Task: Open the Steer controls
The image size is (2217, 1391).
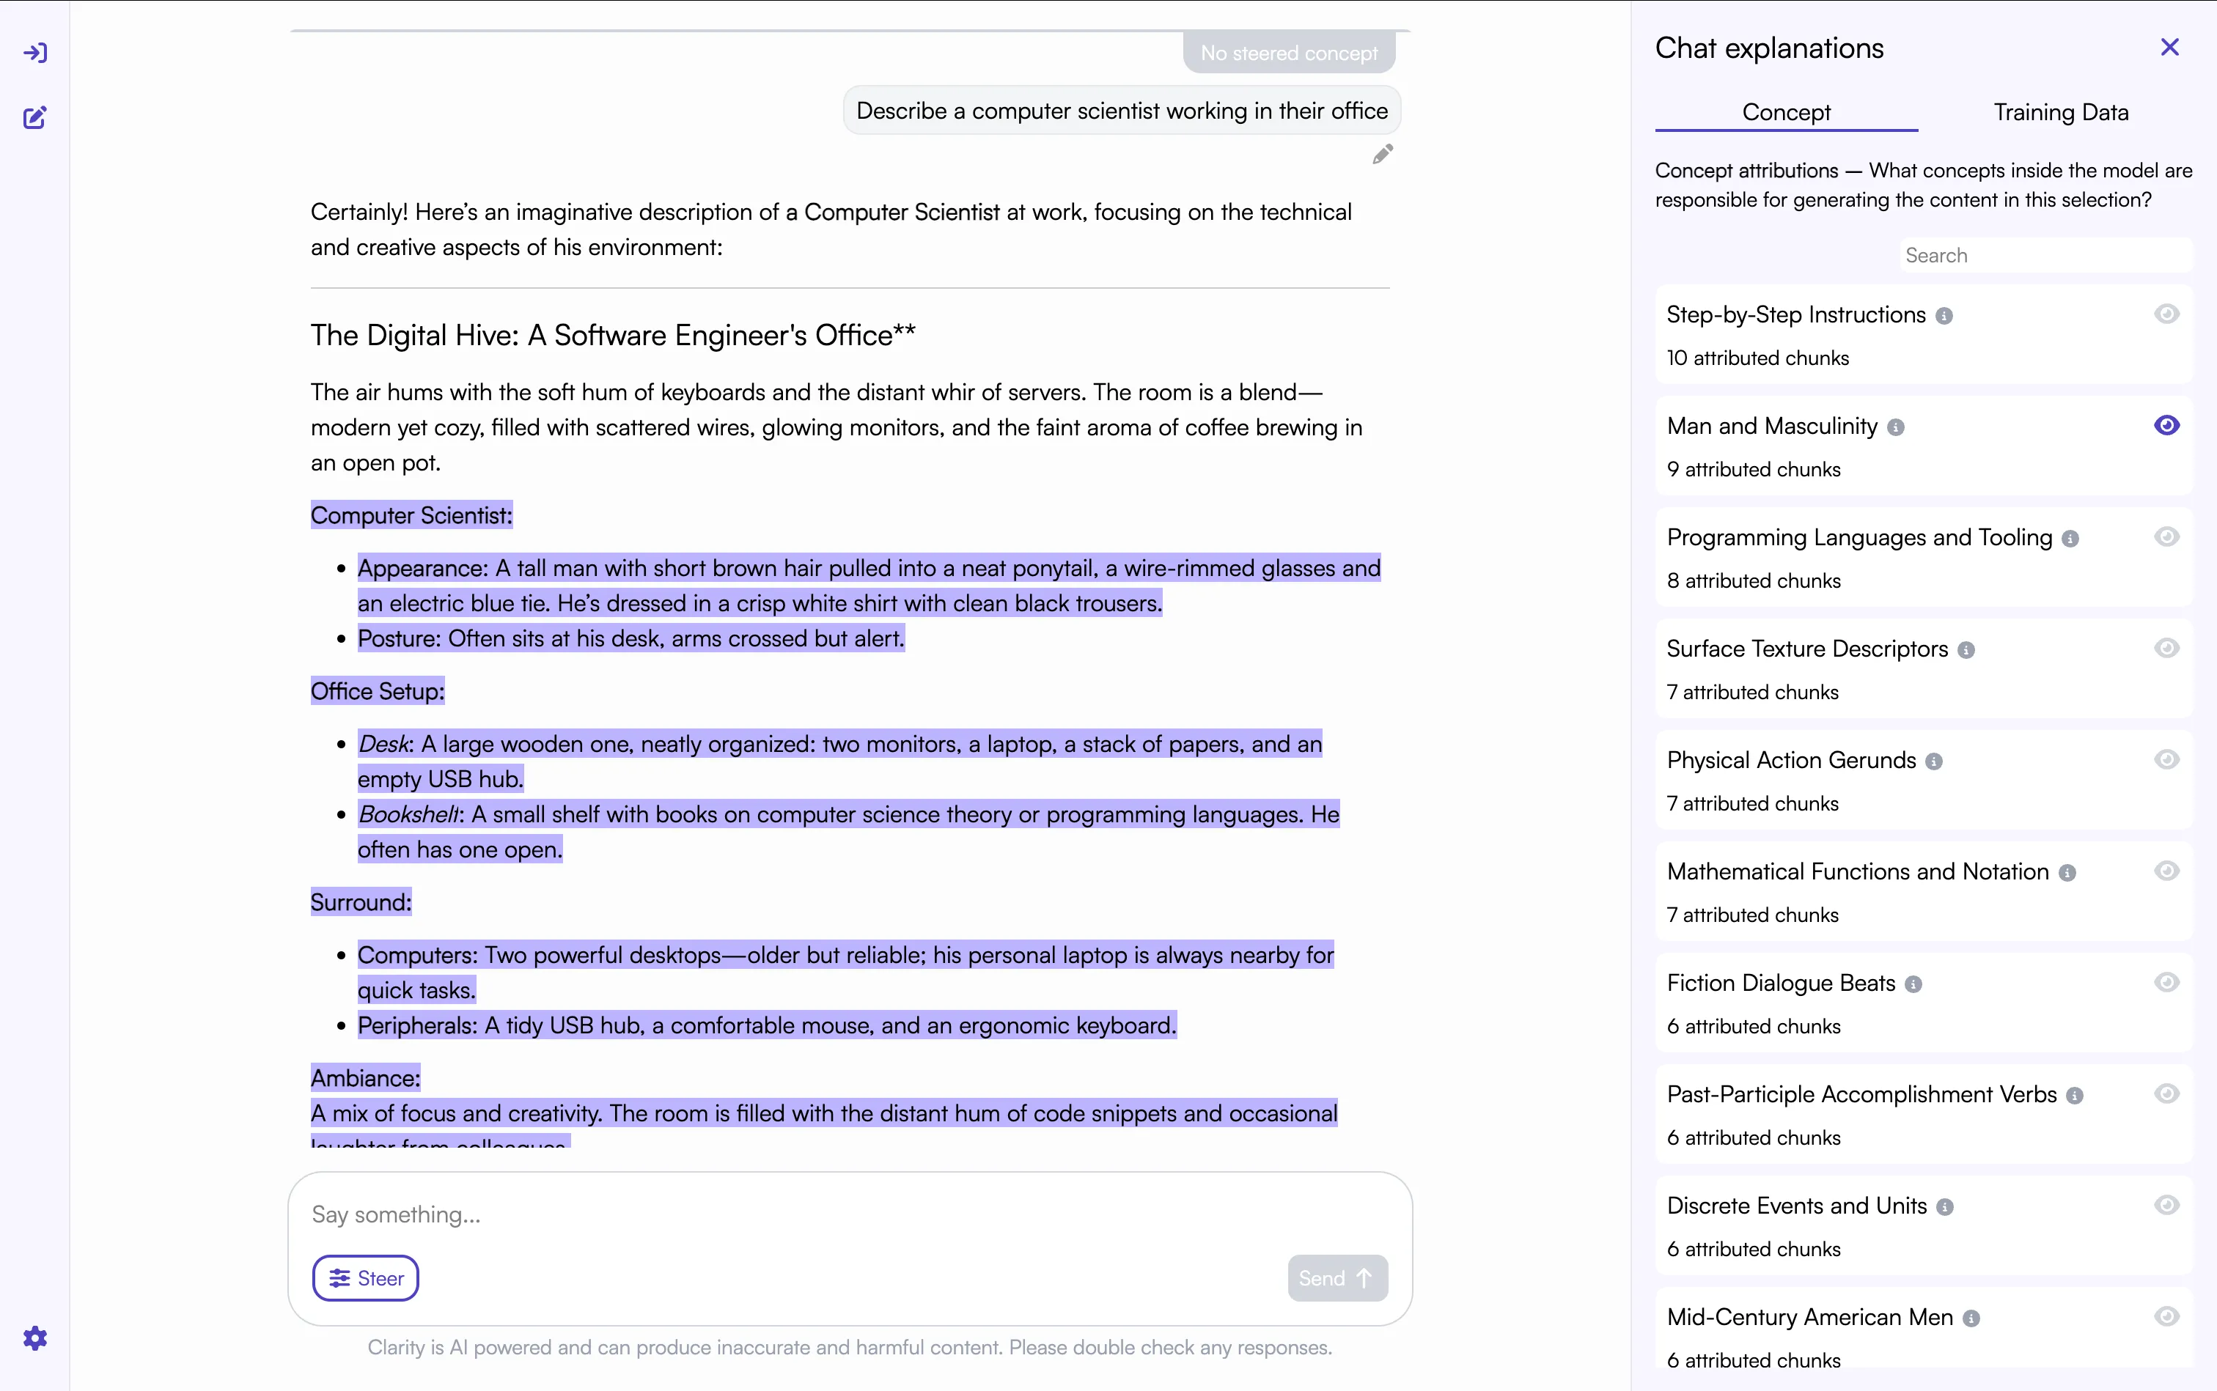Action: 365,1278
